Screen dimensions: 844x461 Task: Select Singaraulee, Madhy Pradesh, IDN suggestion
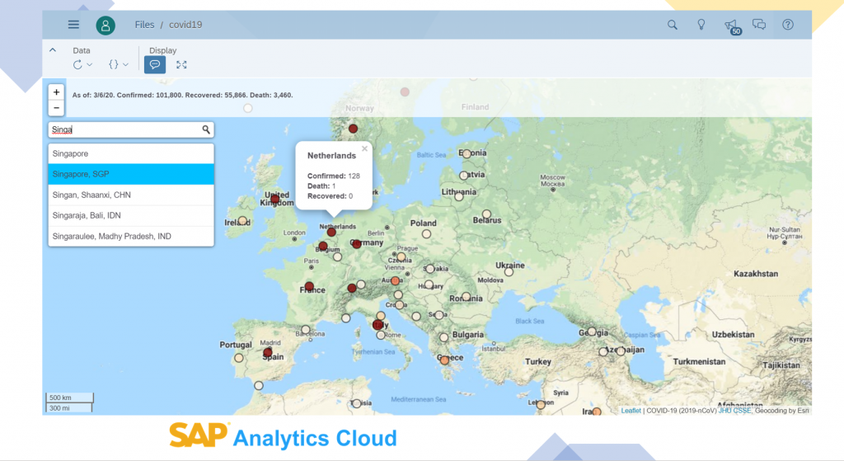[x=131, y=236]
